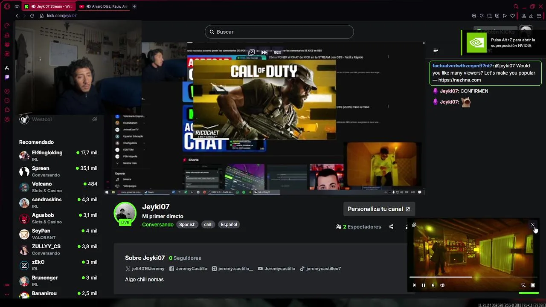Open the GX Corner gamepad icon
The height and width of the screenshot is (307, 546).
(17, 6)
